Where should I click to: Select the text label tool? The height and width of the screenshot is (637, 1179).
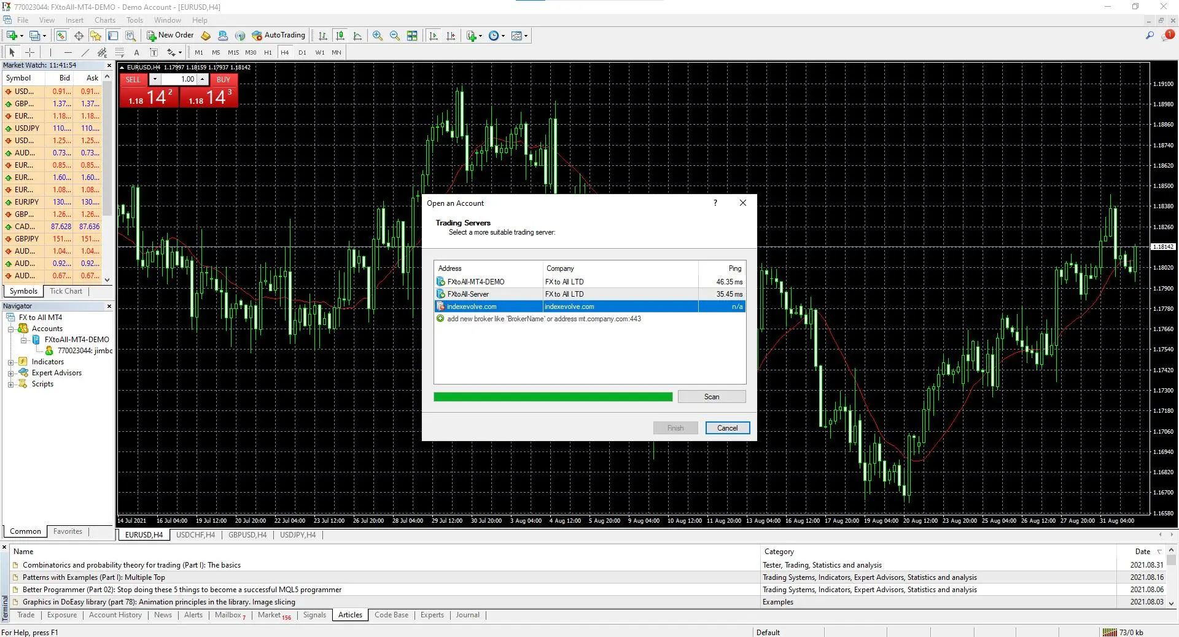point(154,53)
